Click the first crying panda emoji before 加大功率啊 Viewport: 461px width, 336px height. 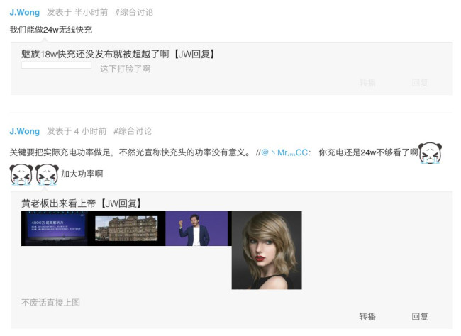click(21, 174)
